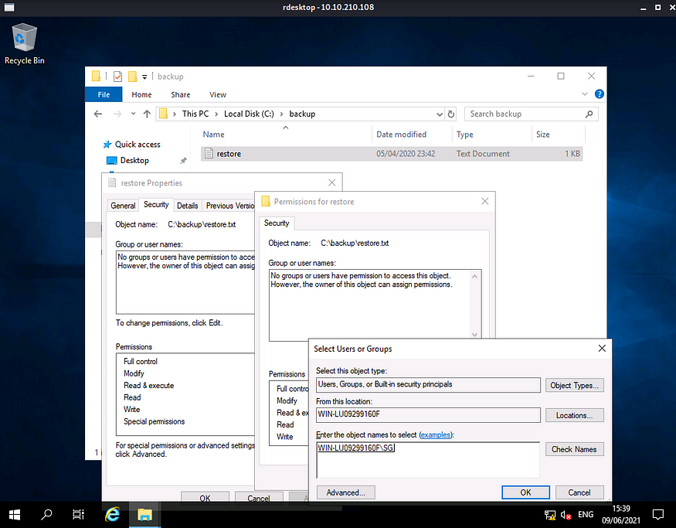The width and height of the screenshot is (676, 528).
Task: Click the restore file document icon
Action: 209,153
